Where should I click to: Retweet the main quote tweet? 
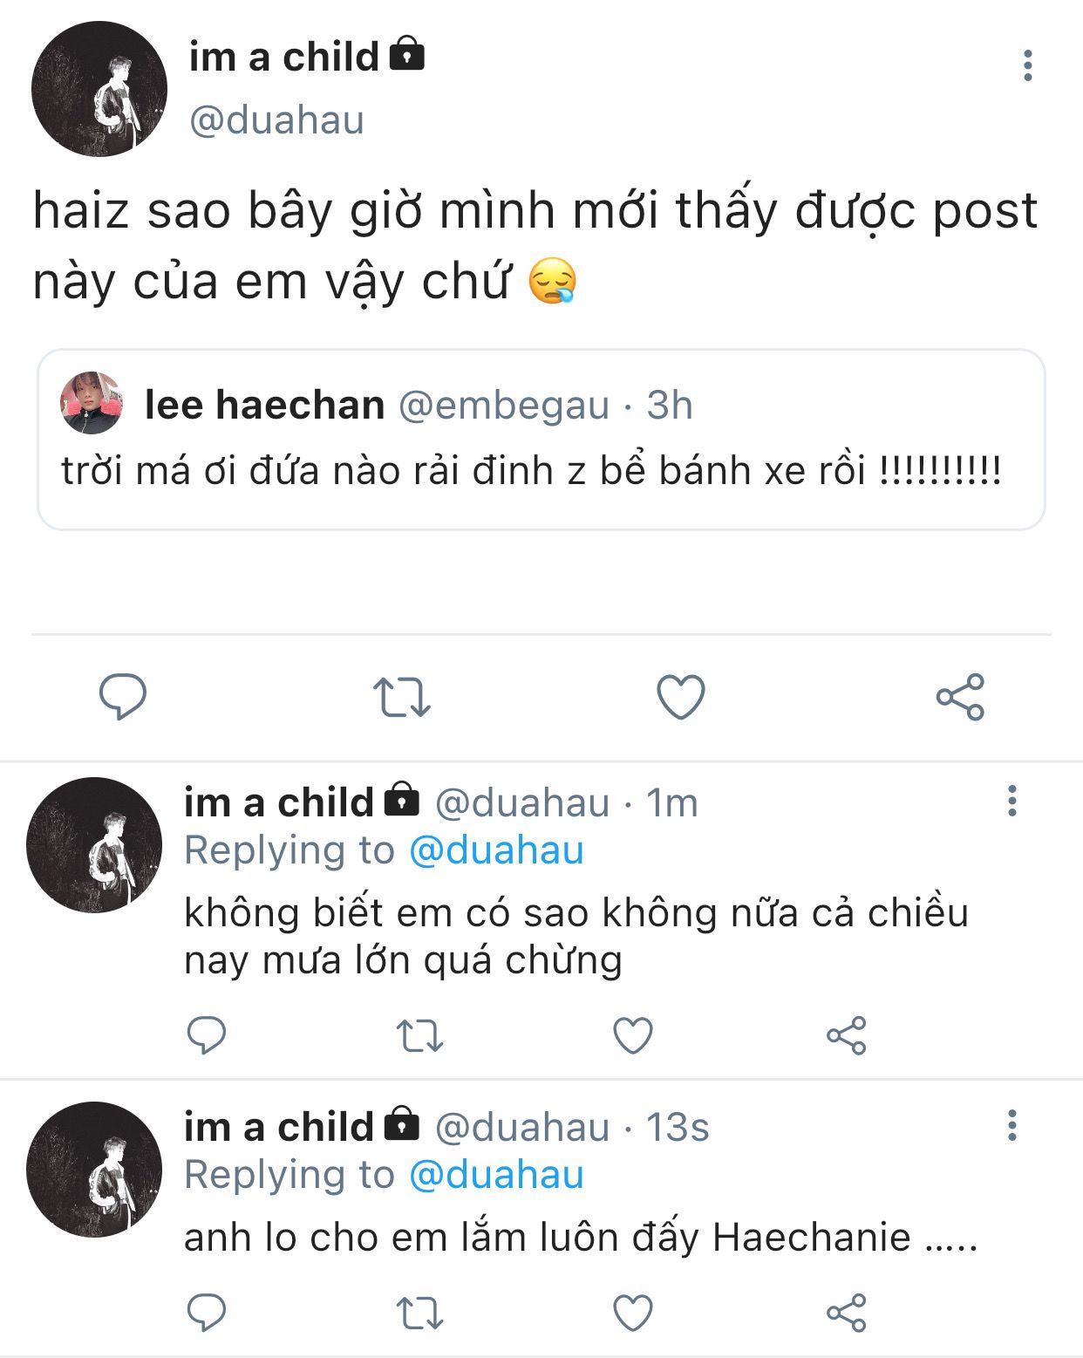[402, 697]
